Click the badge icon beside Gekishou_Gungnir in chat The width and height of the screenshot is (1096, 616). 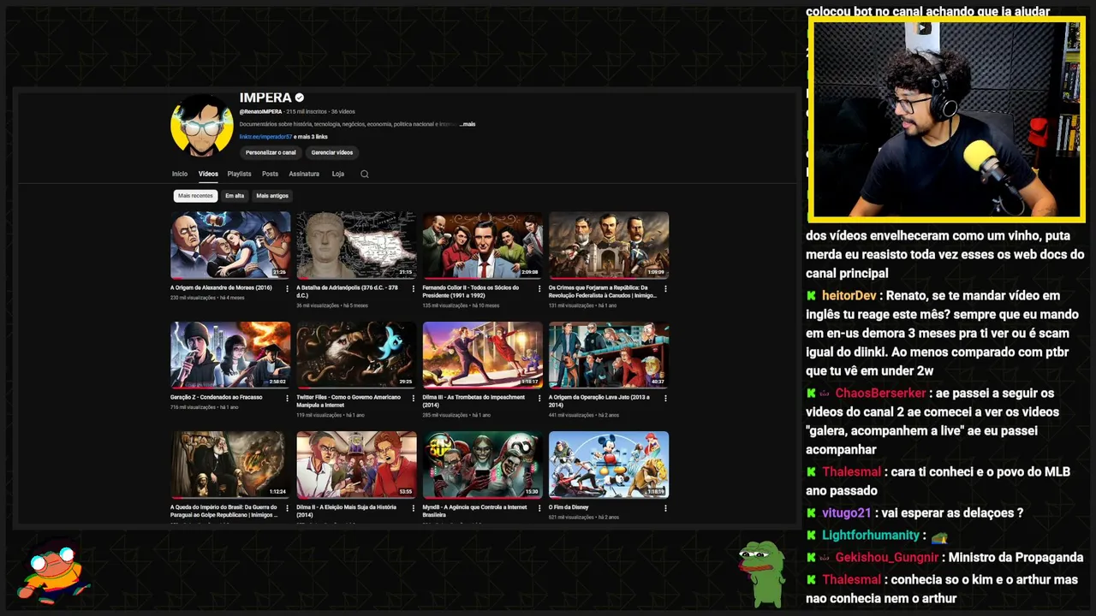click(x=825, y=558)
